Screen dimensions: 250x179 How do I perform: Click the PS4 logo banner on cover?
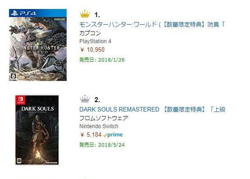tap(38, 13)
